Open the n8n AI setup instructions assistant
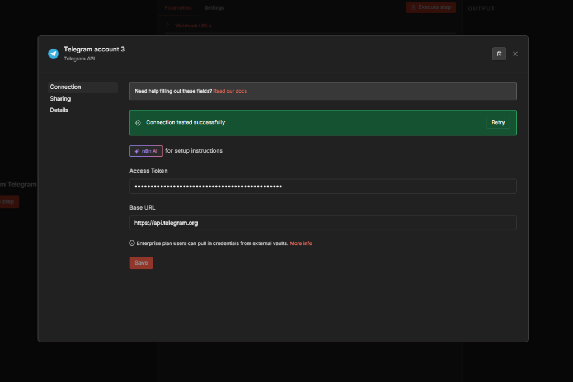Screen dimensions: 573x382 coord(145,150)
